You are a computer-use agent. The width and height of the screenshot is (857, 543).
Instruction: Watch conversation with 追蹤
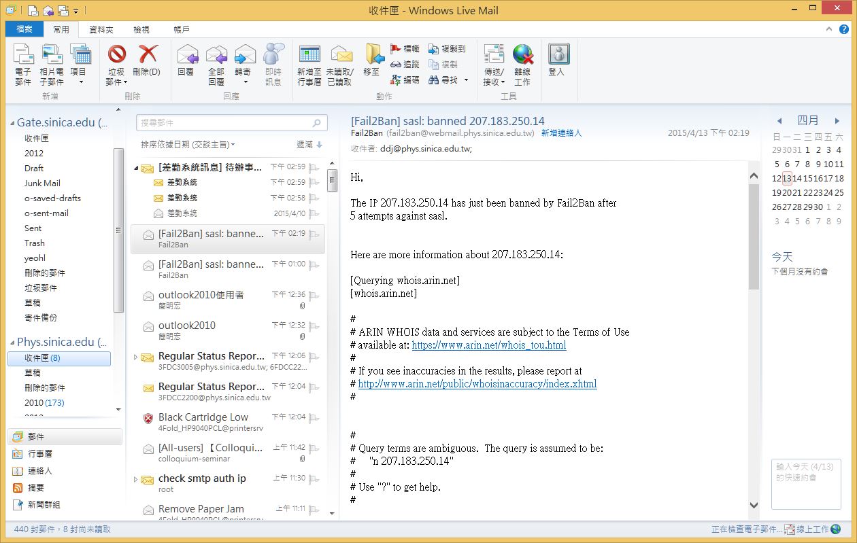(405, 64)
